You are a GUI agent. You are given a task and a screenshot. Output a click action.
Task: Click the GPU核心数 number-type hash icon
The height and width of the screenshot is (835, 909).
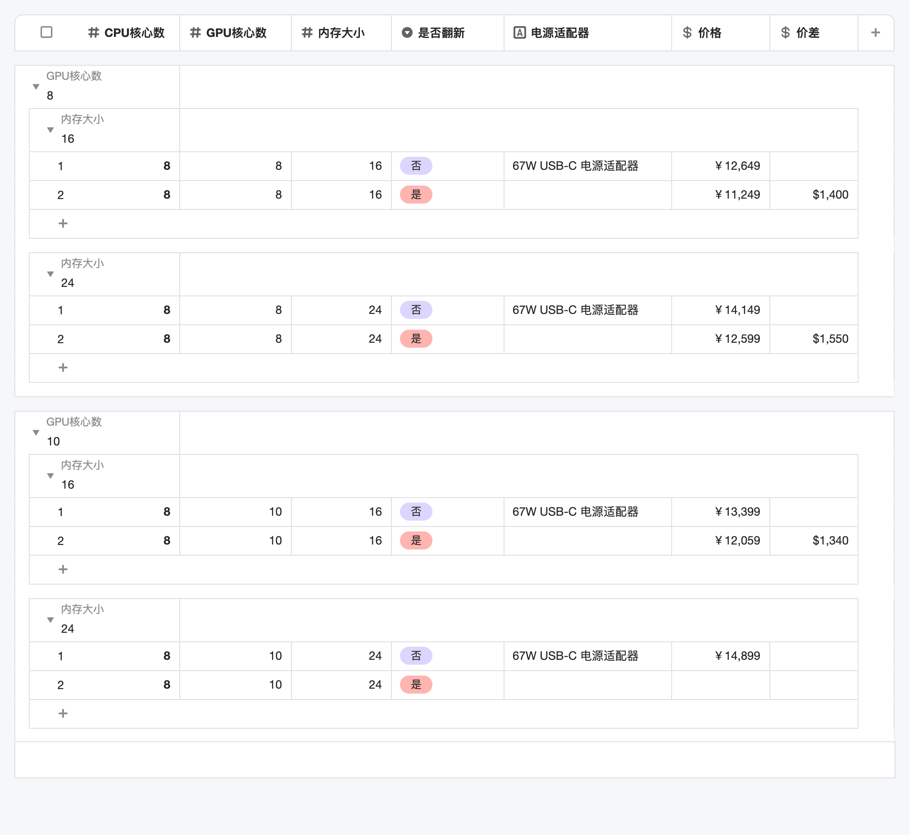pos(195,32)
